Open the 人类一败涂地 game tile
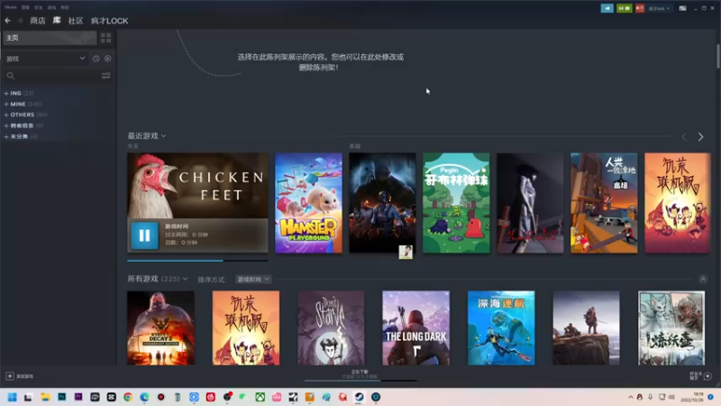Screen dimensions: 721x406 (604, 203)
